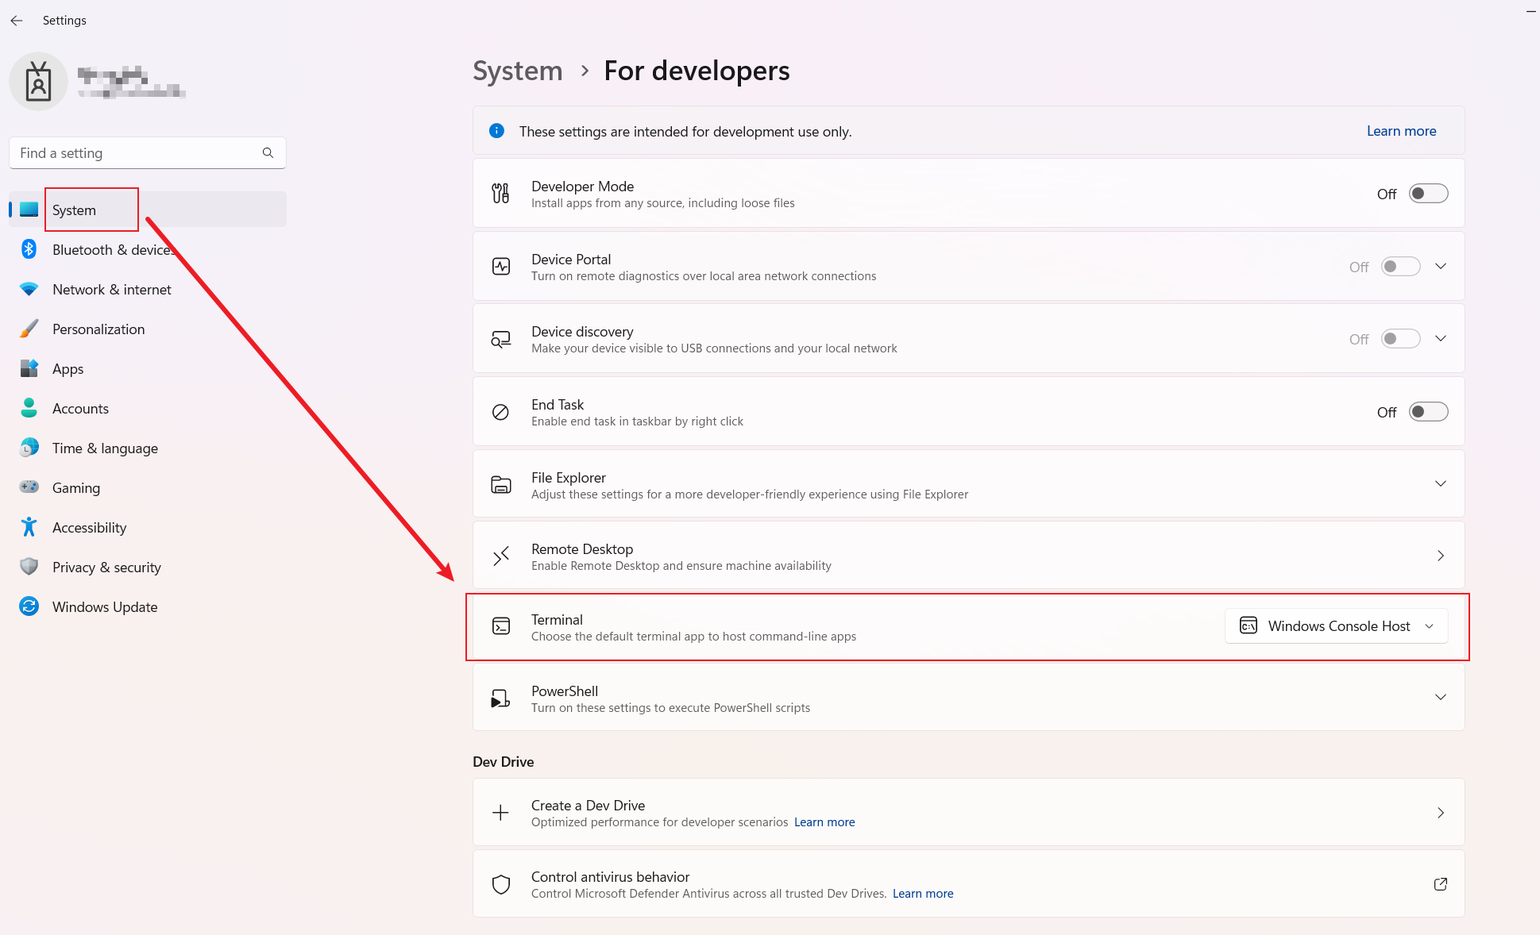
Task: Click into the Find a setting search box
Action: click(135, 152)
